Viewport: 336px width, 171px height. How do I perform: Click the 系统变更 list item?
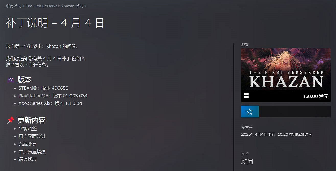(28, 144)
